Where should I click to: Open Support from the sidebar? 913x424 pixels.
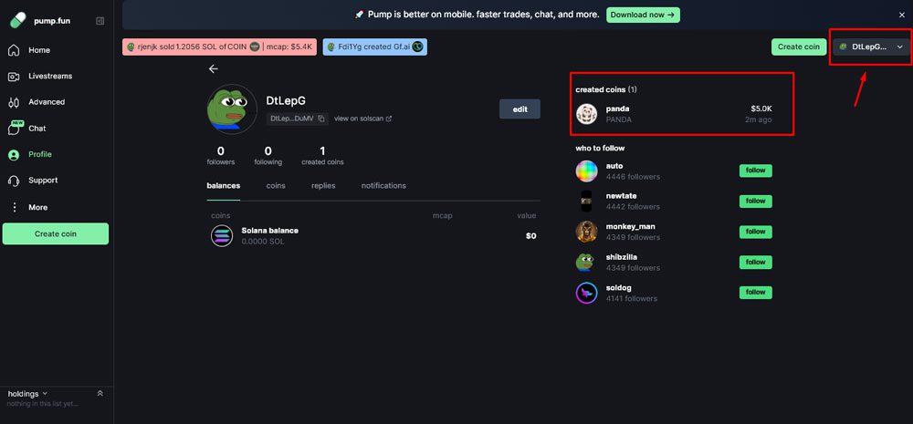42,181
